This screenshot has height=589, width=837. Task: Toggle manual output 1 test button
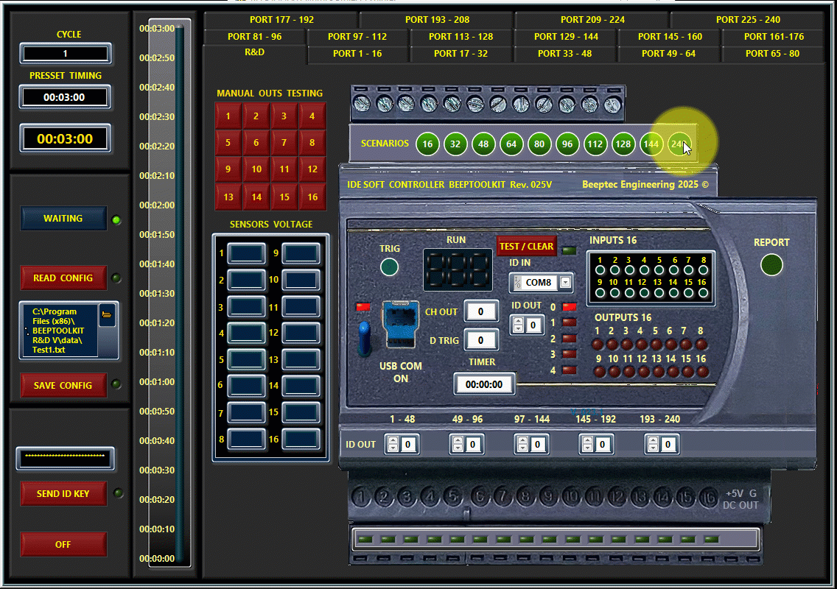click(x=228, y=116)
